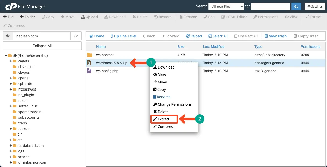Click the Copy toolbar icon

tap(48, 17)
